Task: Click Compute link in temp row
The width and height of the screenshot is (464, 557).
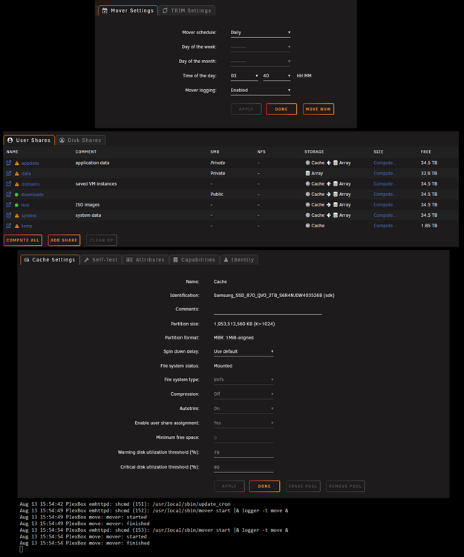Action: point(385,226)
